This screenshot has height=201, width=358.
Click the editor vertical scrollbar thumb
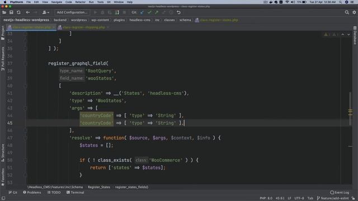350,108
